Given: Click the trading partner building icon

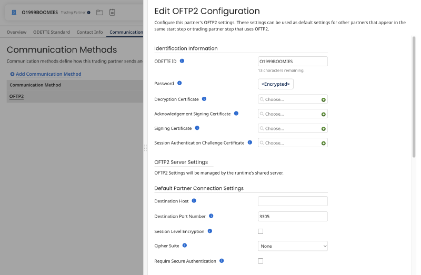Looking at the screenshot, I should coord(14,12).
